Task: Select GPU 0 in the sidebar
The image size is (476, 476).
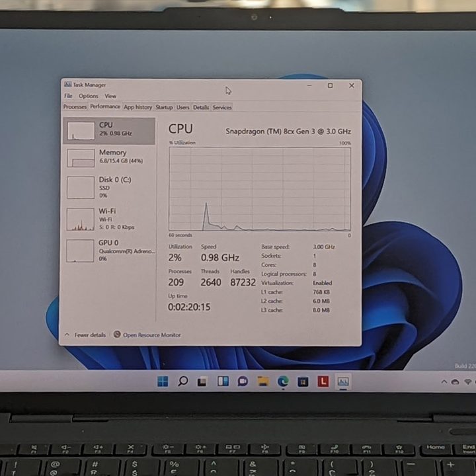Action: coord(109,251)
